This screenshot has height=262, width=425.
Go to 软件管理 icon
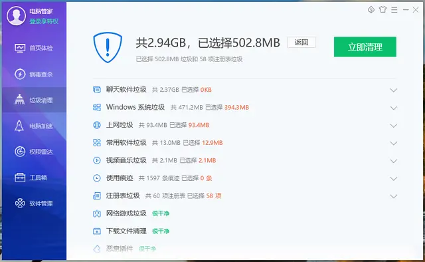tap(20, 203)
